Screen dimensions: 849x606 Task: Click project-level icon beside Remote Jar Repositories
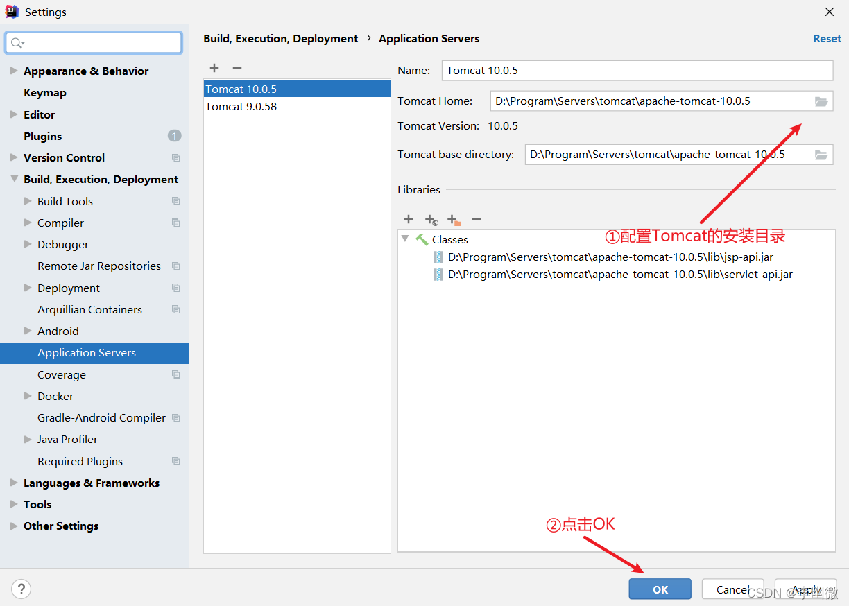point(175,266)
